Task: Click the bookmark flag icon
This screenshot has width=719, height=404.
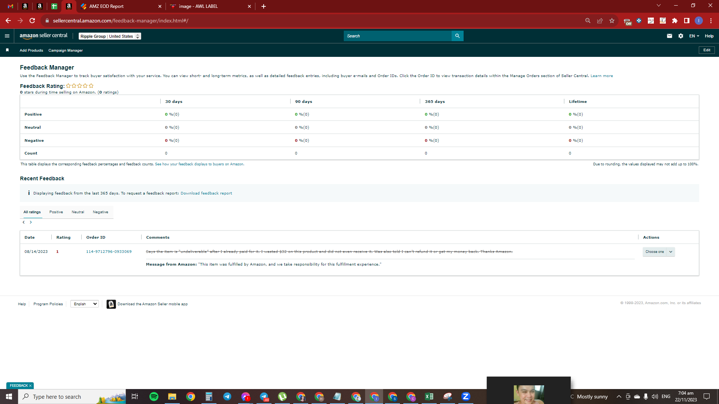Action: point(7,50)
